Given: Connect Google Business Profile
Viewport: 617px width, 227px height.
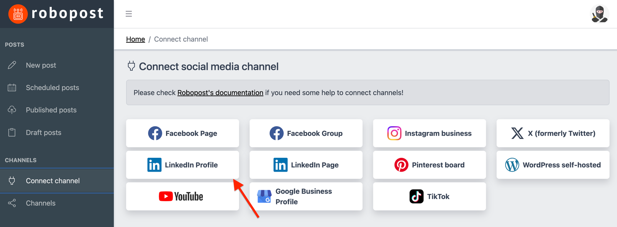Looking at the screenshot, I should (306, 196).
